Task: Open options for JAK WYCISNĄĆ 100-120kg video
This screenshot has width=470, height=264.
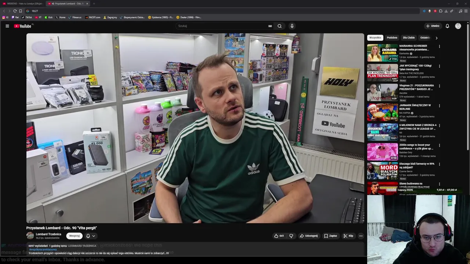Action: [x=439, y=66]
